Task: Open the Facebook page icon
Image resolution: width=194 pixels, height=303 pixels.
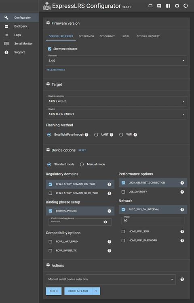Action: [x=168, y=6]
